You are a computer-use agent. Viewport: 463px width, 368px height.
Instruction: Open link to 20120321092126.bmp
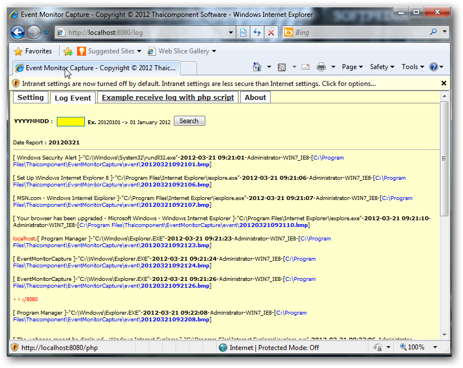coord(175,286)
